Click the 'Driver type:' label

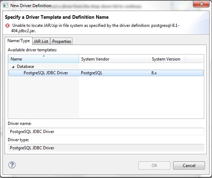point(18,140)
